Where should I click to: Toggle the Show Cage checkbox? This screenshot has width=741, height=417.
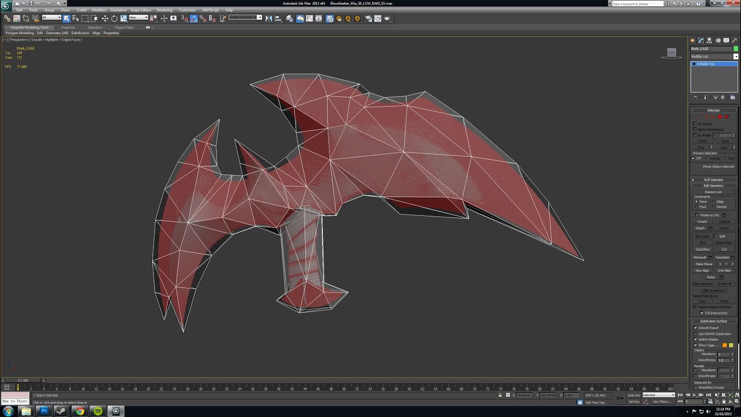[x=695, y=345]
